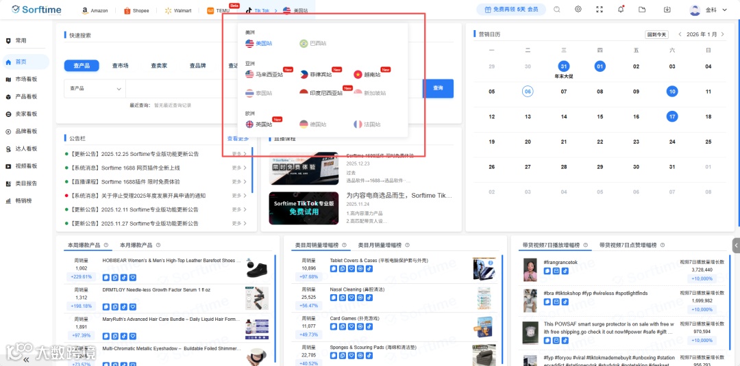Click 回到今天 in the calendar
The width and height of the screenshot is (740, 366).
click(x=657, y=34)
